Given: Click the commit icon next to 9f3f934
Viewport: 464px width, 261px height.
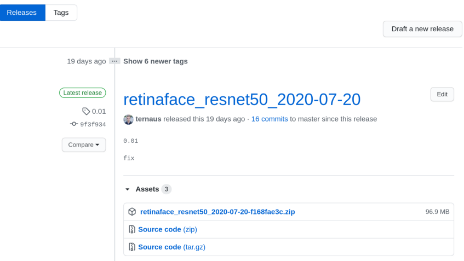Looking at the screenshot, I should click(74, 124).
